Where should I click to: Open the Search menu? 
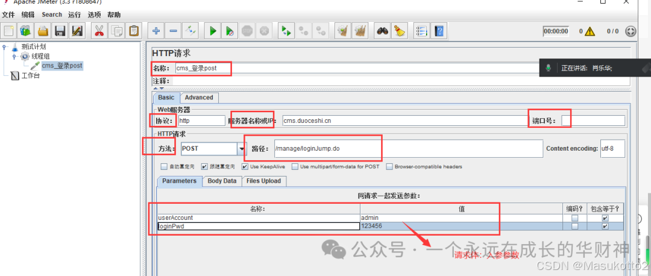pos(52,14)
